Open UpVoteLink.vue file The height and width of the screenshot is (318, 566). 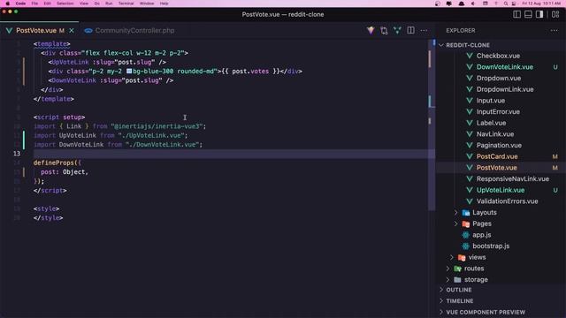point(501,190)
